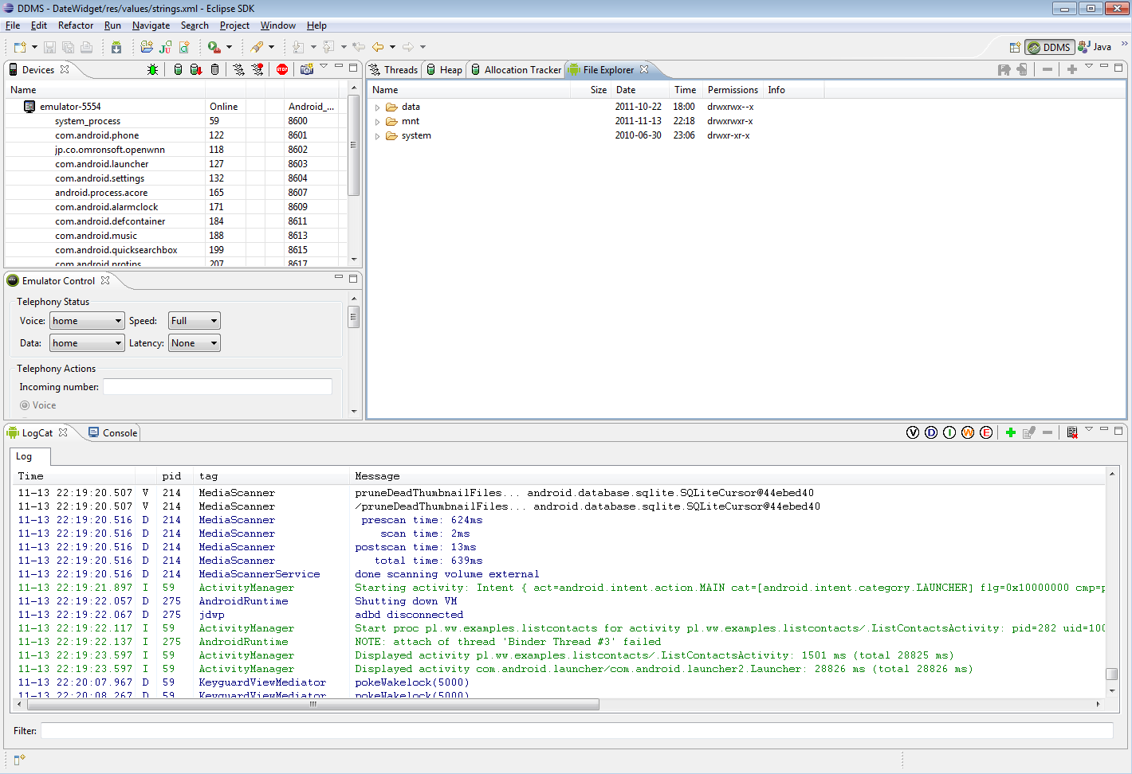Click the Android SDK manager download icon
1132x774 pixels.
coord(116,47)
